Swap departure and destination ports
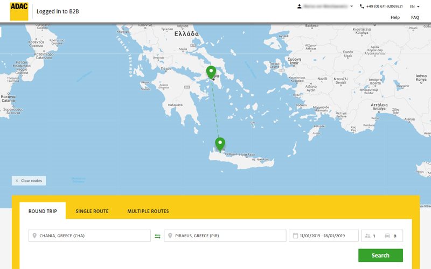This screenshot has height=269, width=431. click(x=157, y=236)
